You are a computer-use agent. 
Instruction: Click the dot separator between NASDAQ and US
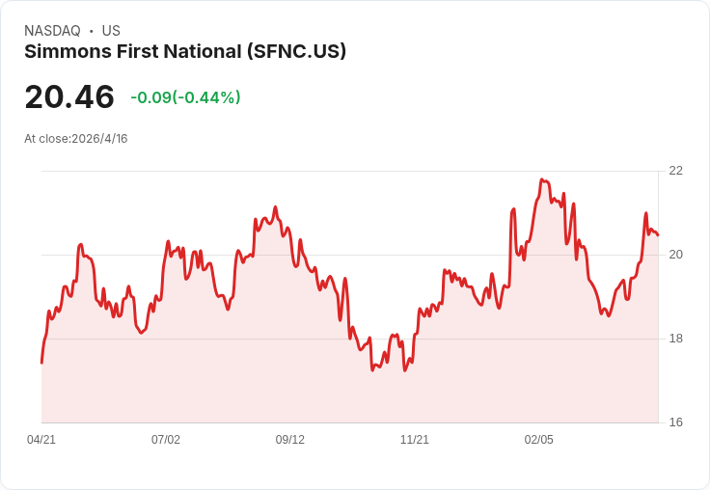(92, 31)
